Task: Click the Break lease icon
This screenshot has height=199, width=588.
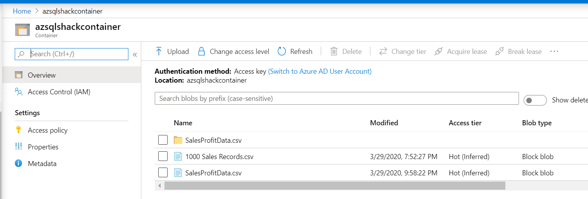Action: coord(500,52)
